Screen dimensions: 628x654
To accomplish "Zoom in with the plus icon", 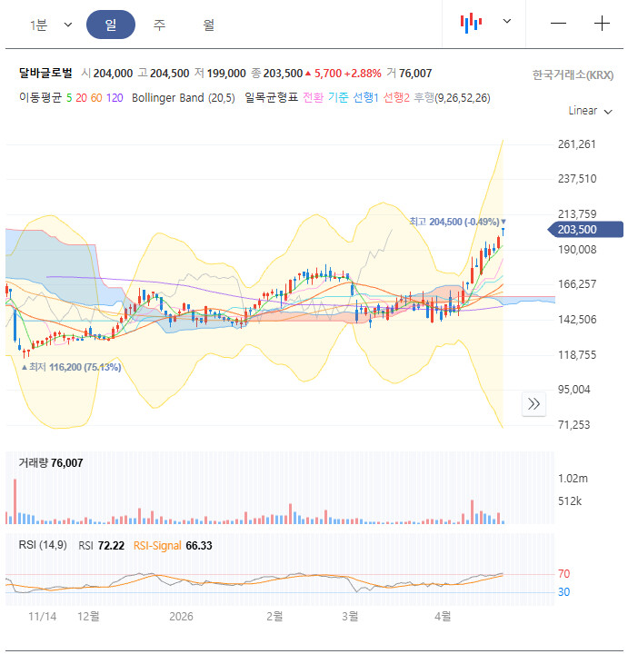I will click(x=602, y=24).
